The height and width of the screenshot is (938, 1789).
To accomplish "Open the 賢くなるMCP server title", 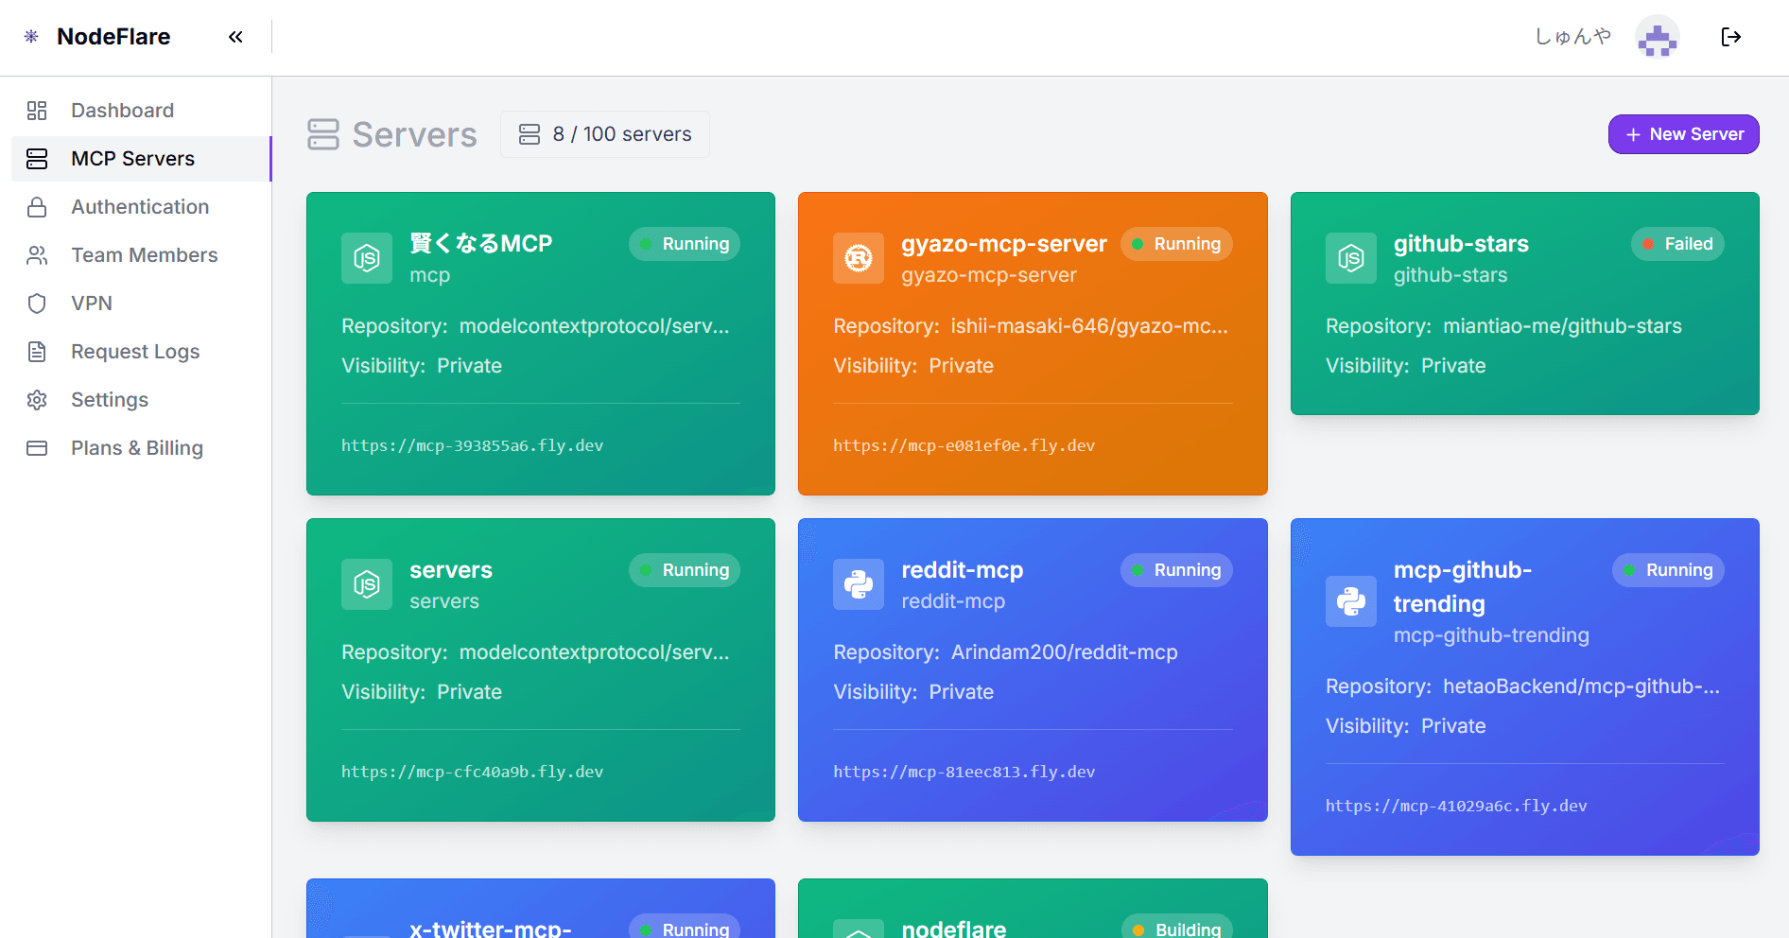I will pos(480,243).
